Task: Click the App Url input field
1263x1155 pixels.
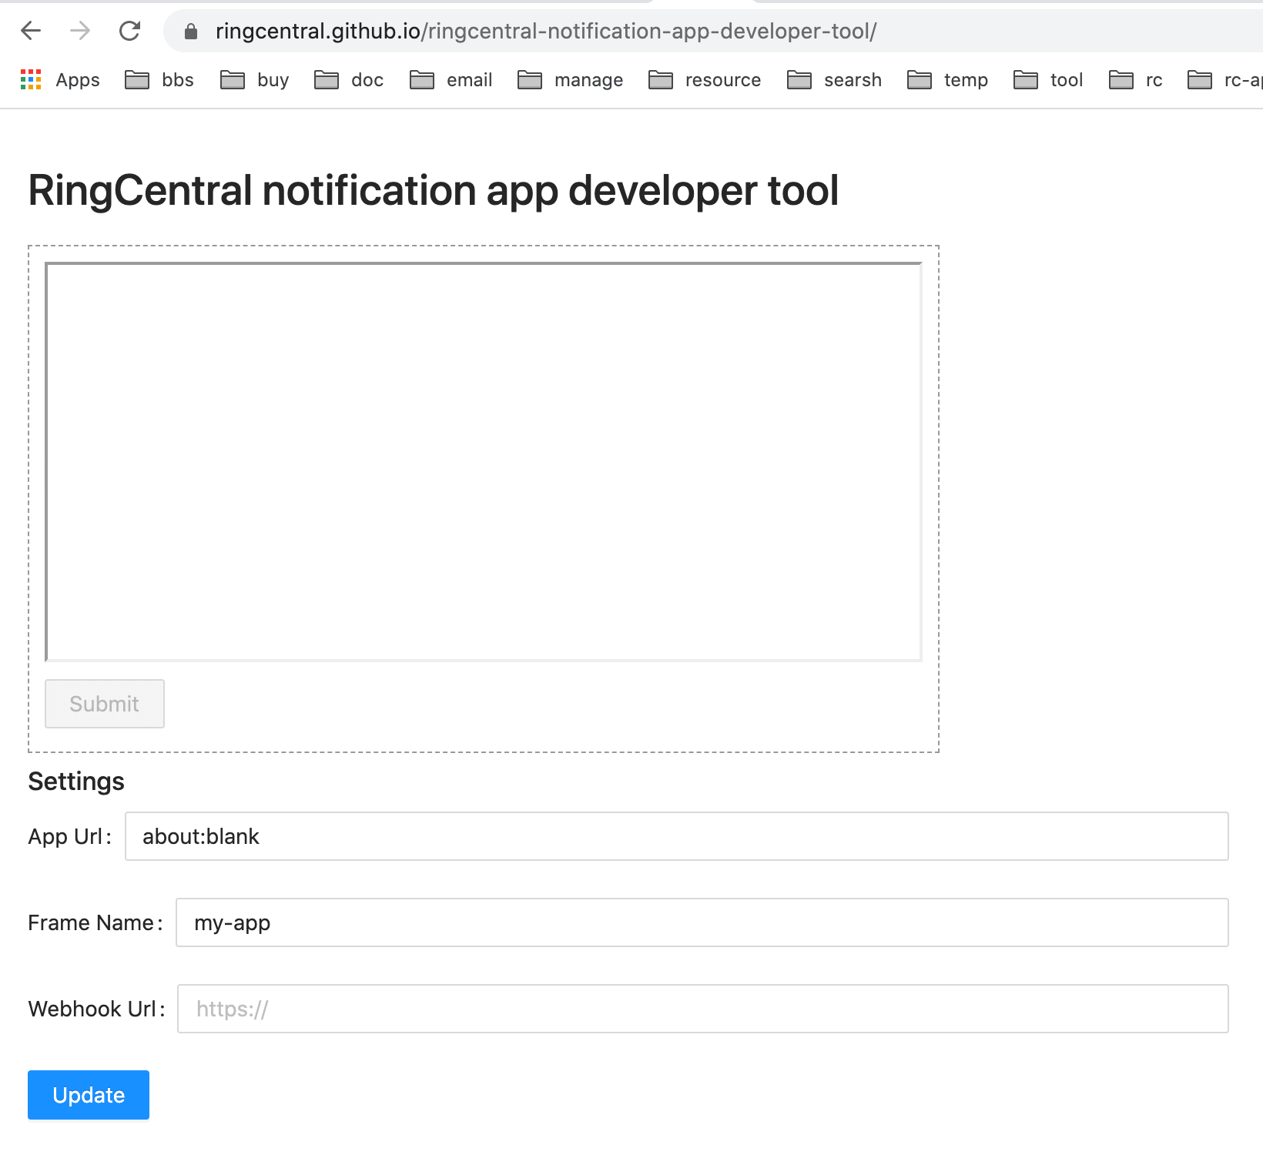Action: [x=677, y=836]
